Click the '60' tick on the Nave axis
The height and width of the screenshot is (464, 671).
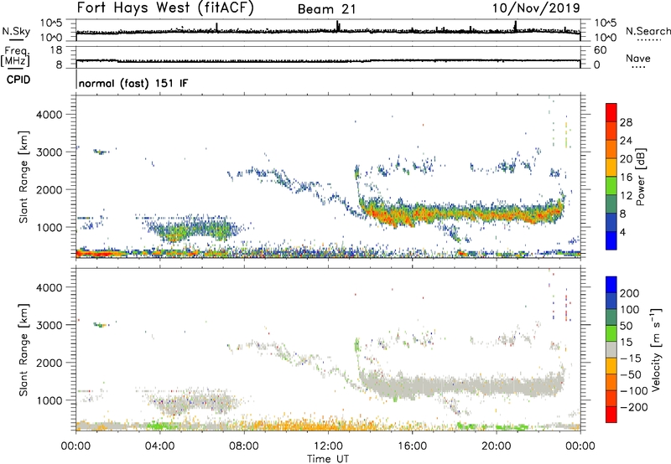[600, 50]
